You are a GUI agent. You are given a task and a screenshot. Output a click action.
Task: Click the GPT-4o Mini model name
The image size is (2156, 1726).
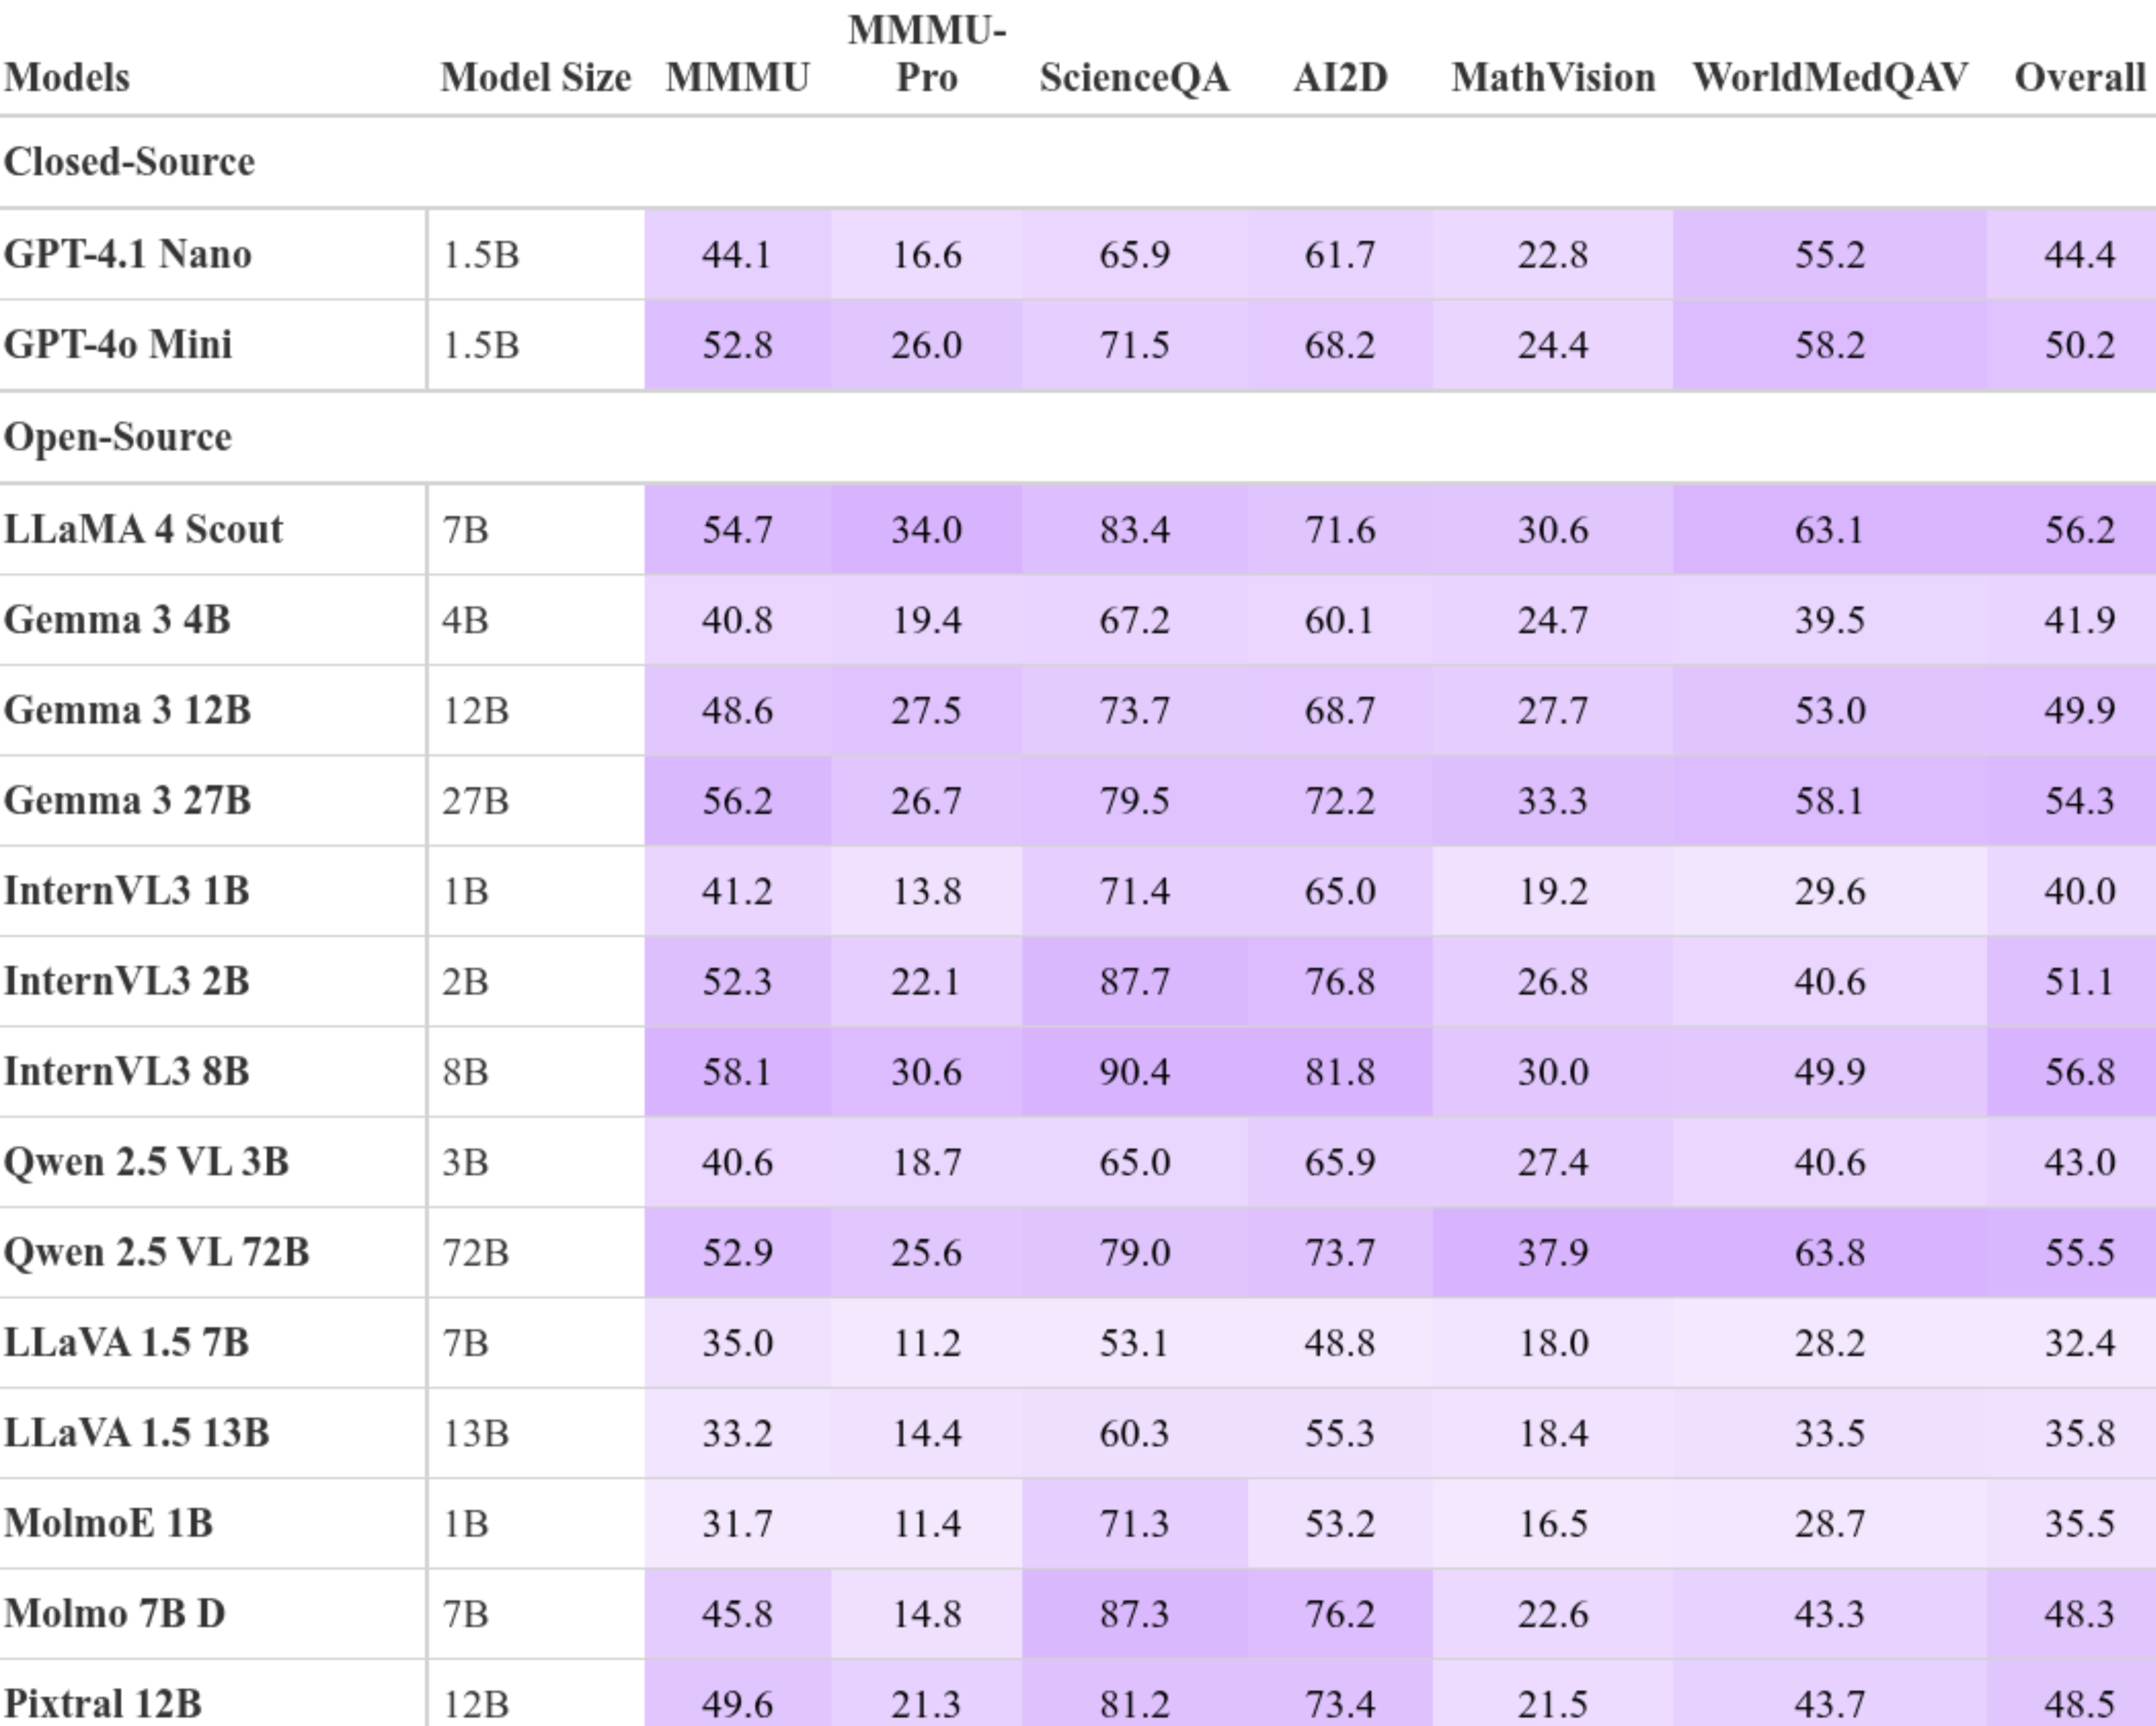point(118,344)
